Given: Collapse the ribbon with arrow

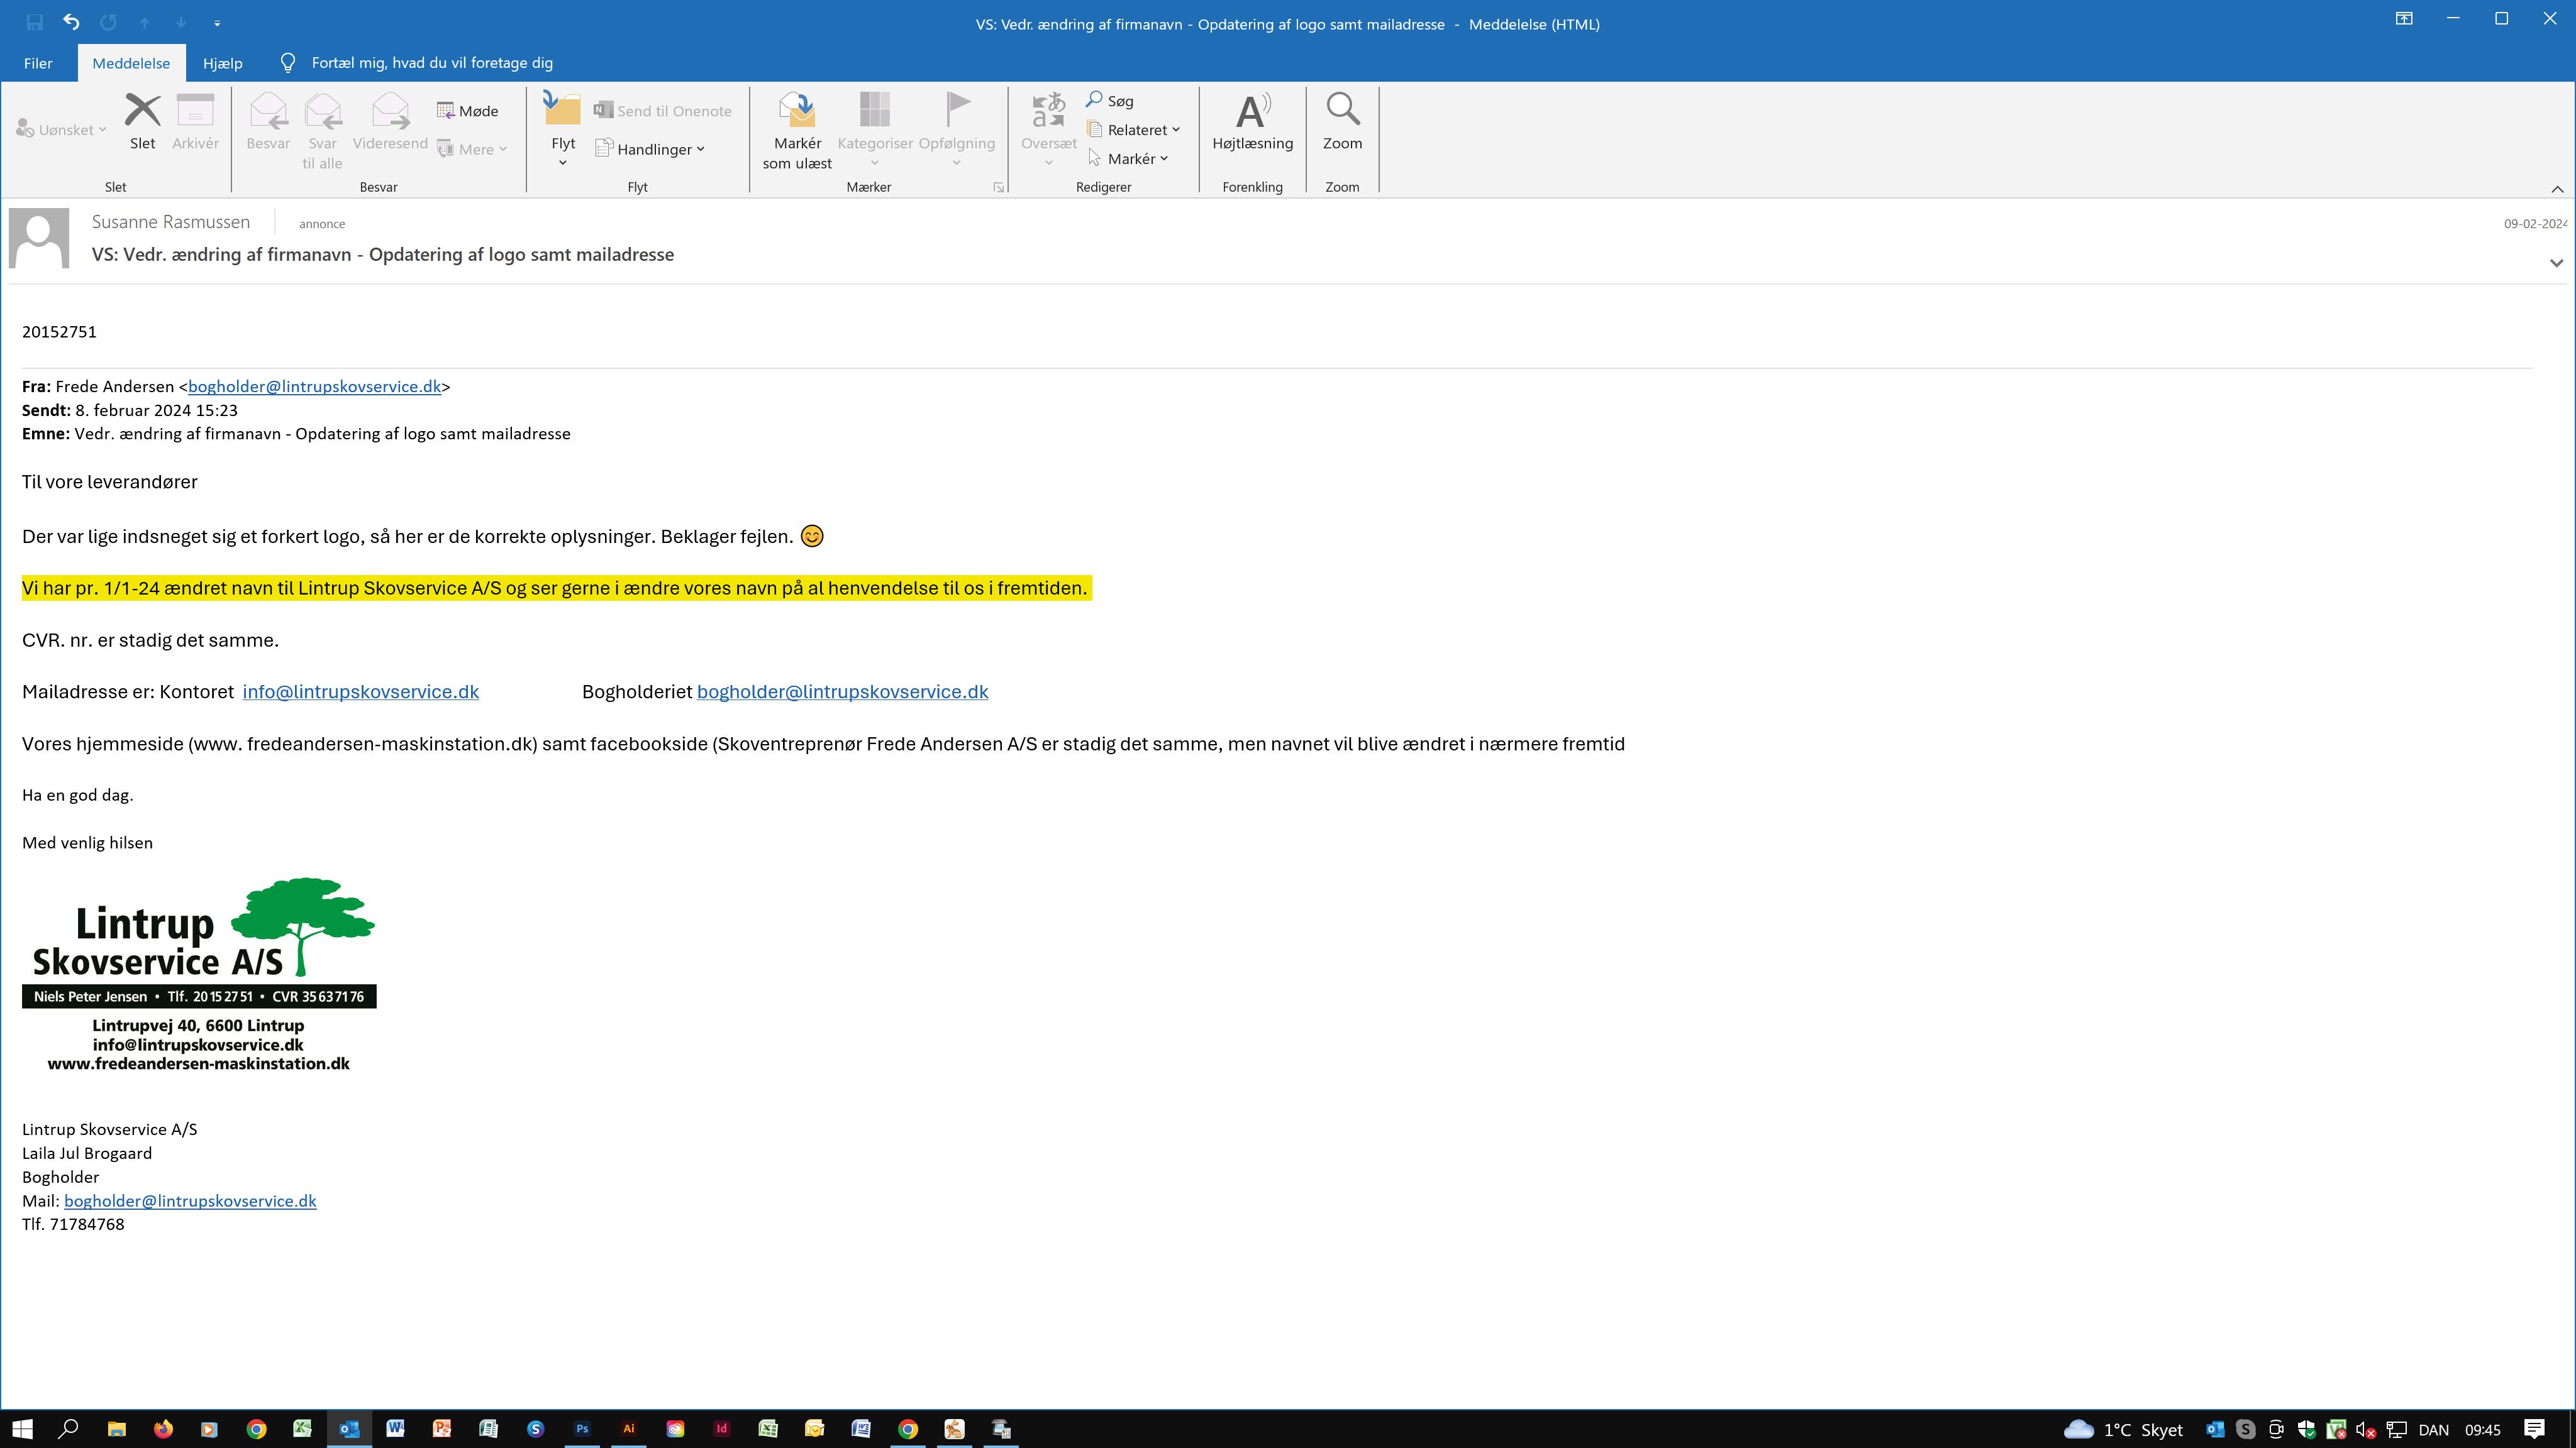Looking at the screenshot, I should 2557,189.
